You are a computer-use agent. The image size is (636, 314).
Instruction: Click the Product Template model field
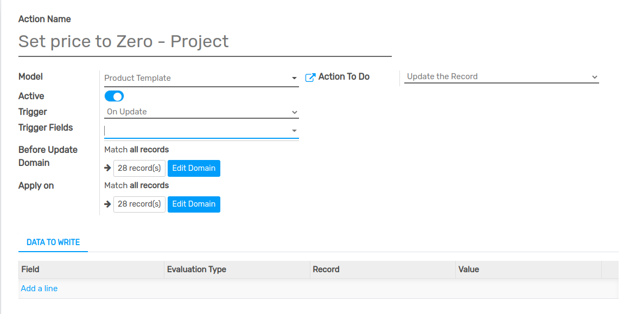[x=195, y=78]
